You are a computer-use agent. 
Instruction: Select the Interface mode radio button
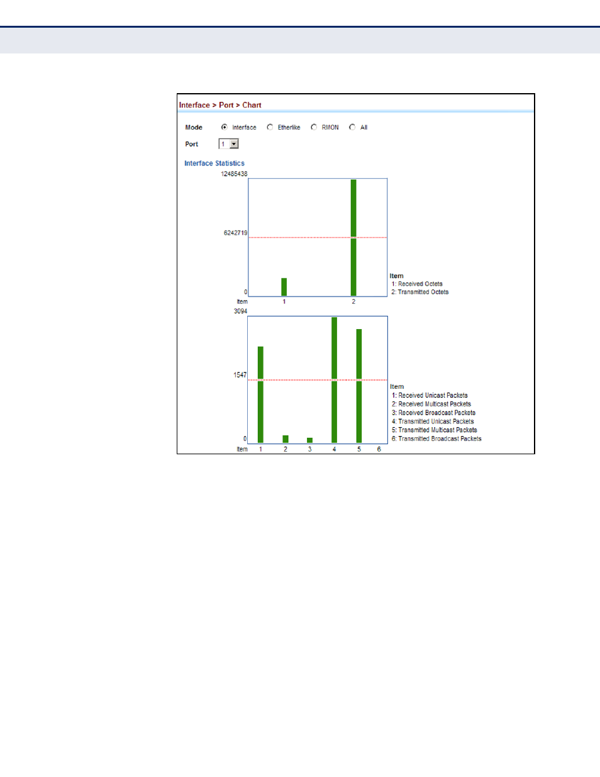tap(225, 127)
